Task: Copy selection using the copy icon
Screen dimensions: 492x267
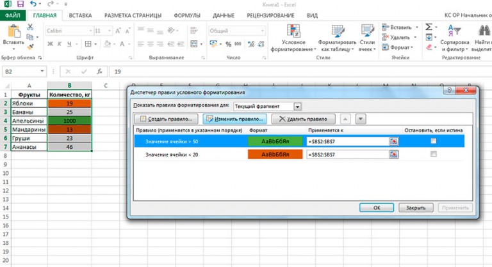Action: [30, 37]
